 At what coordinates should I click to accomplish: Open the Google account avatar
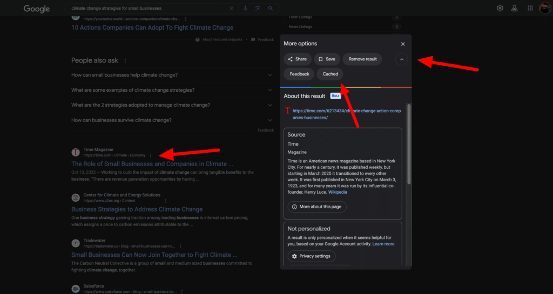point(545,8)
